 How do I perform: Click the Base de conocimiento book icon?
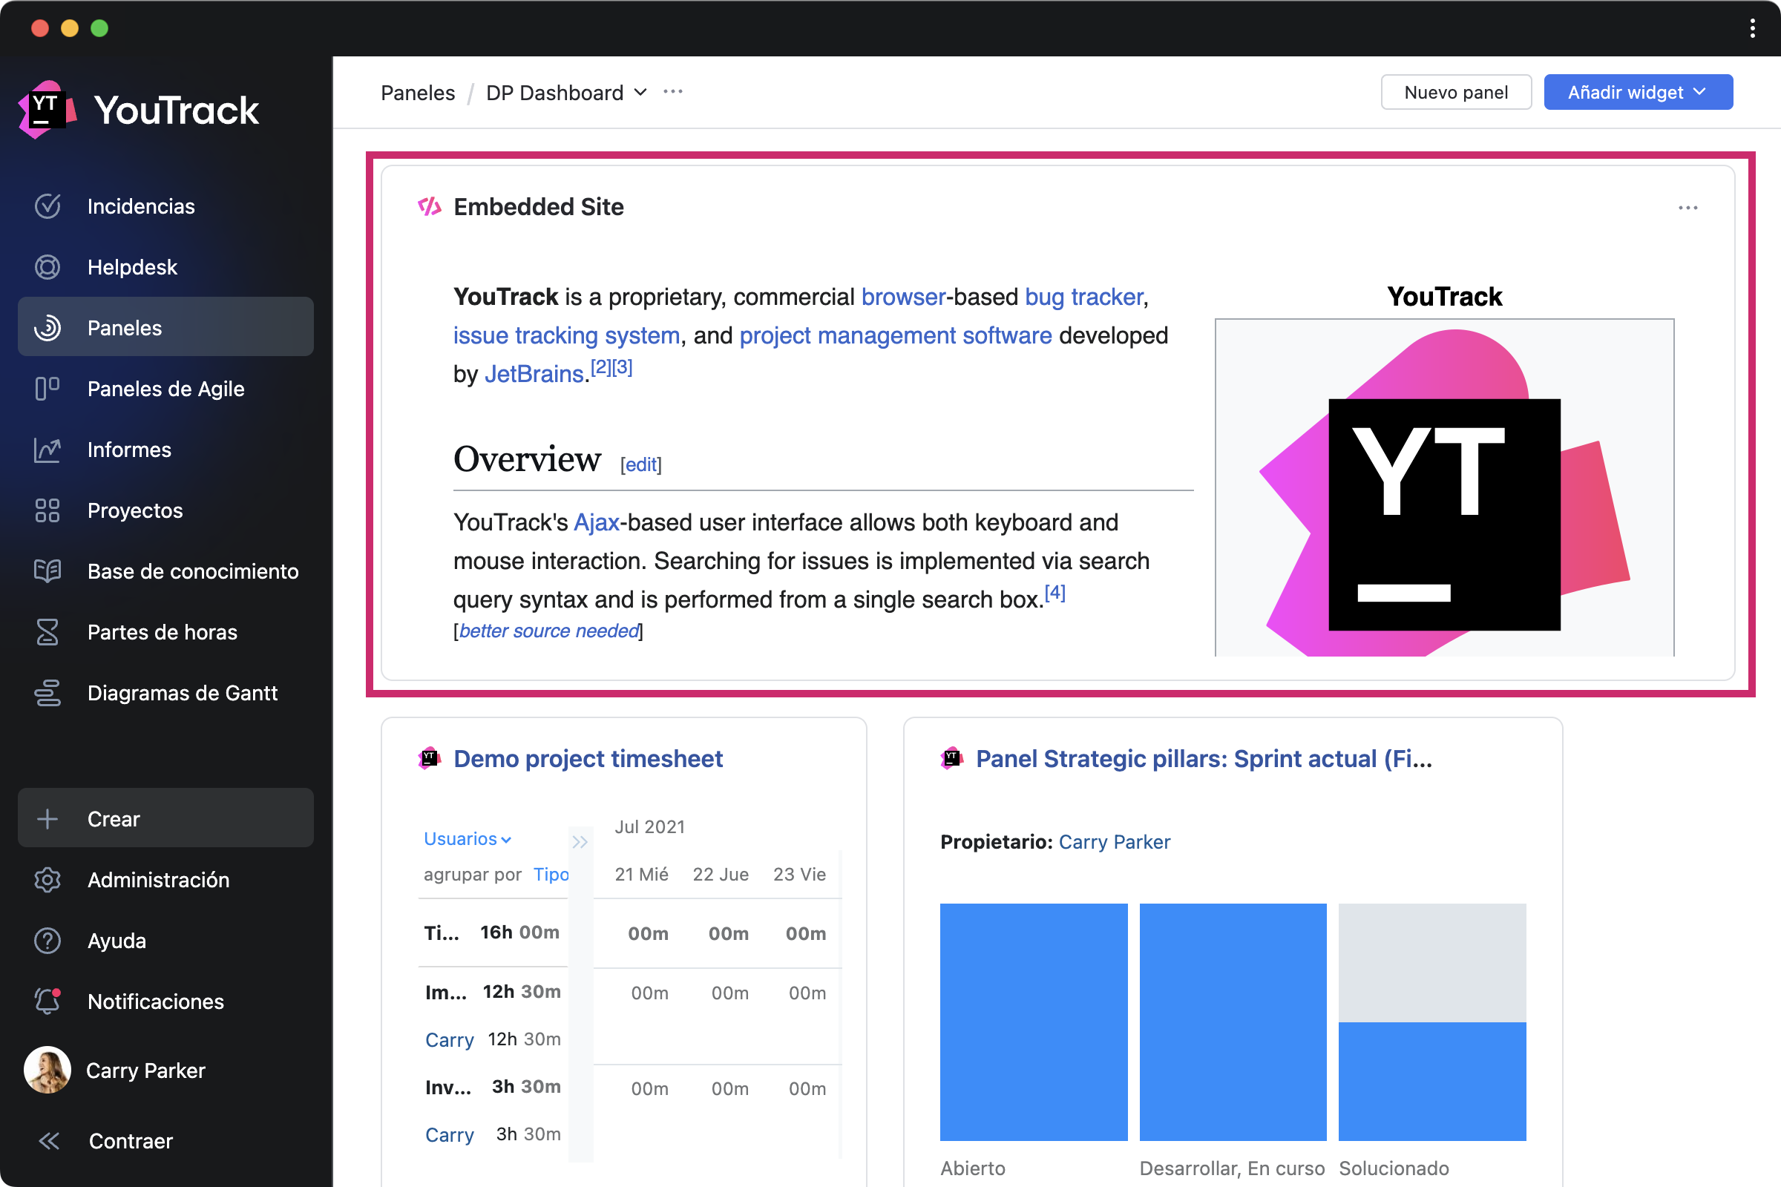click(47, 571)
